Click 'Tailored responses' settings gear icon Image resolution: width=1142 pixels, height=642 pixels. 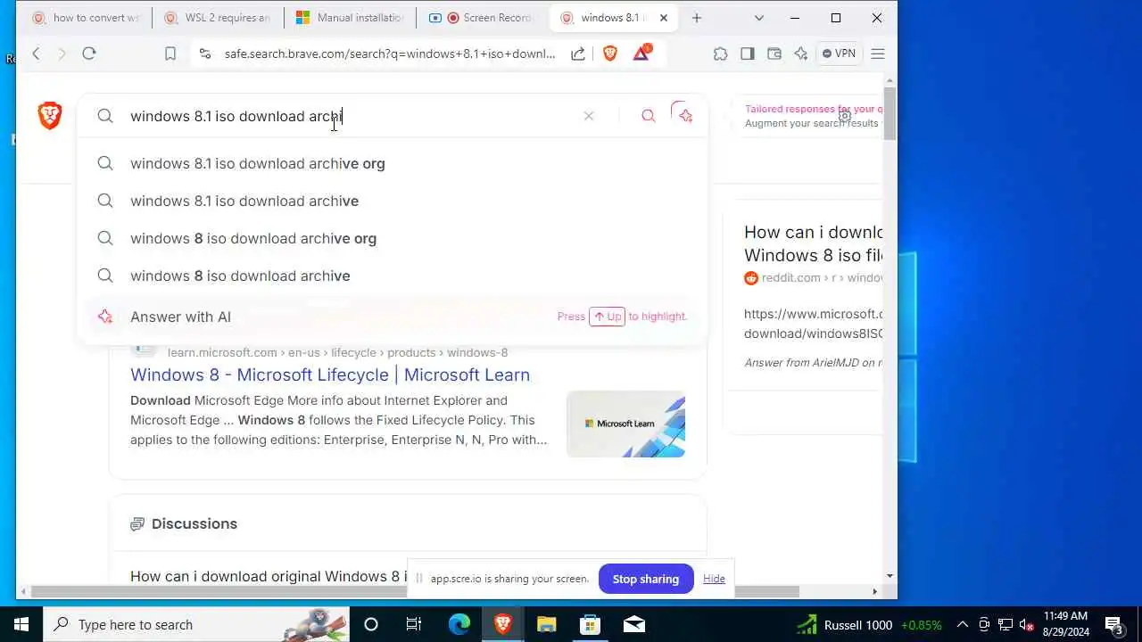[x=844, y=116]
